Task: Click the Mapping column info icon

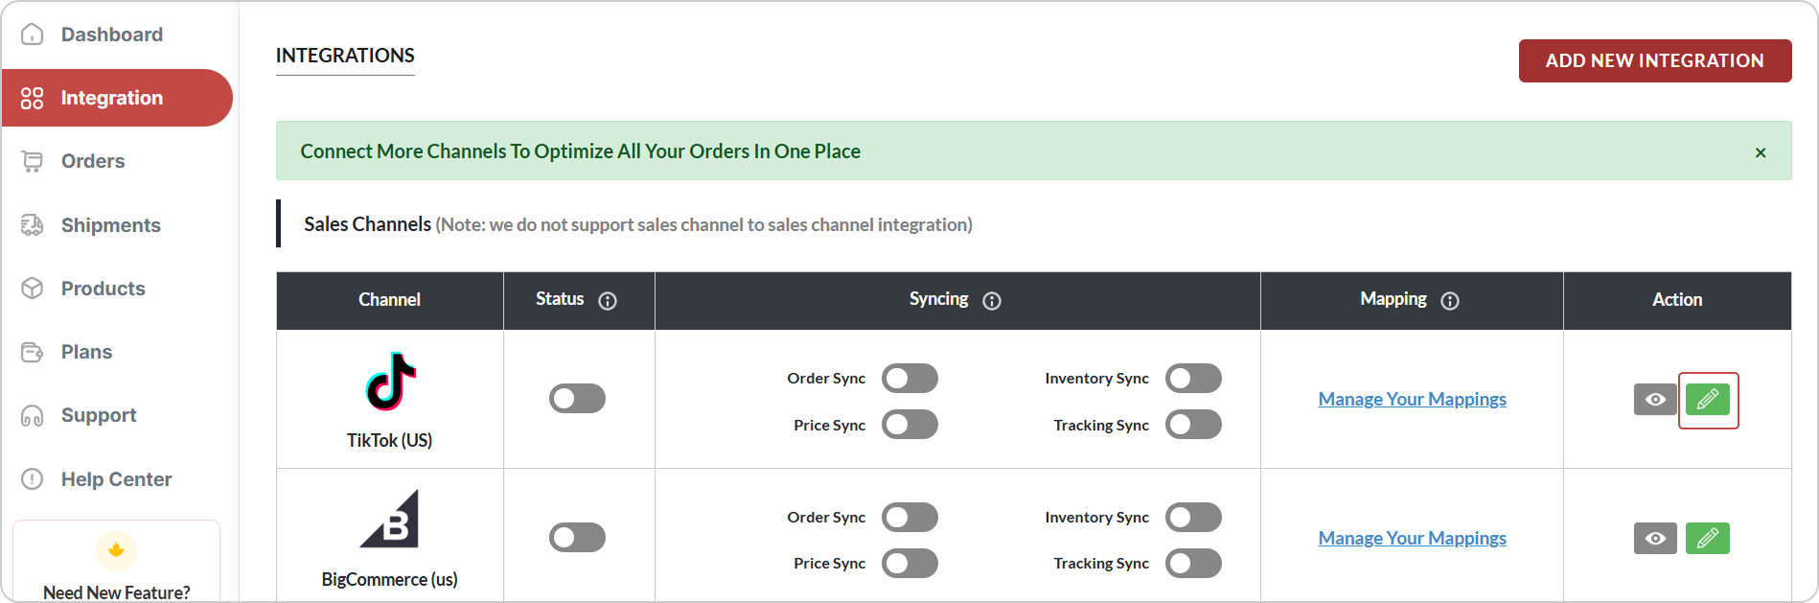Action: (1450, 301)
